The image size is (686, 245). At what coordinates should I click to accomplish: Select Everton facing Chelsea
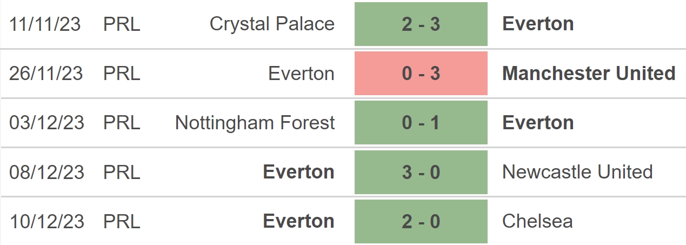coord(298,221)
